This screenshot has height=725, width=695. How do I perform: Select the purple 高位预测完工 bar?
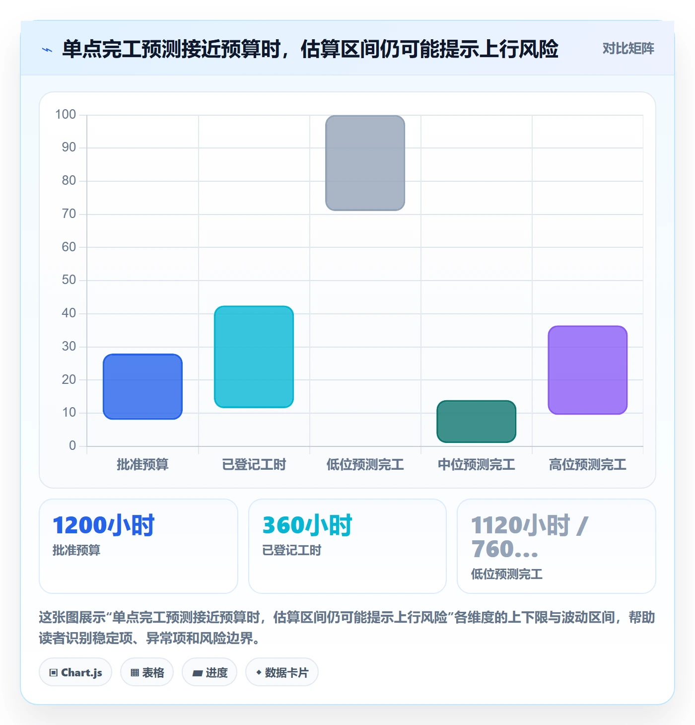588,370
